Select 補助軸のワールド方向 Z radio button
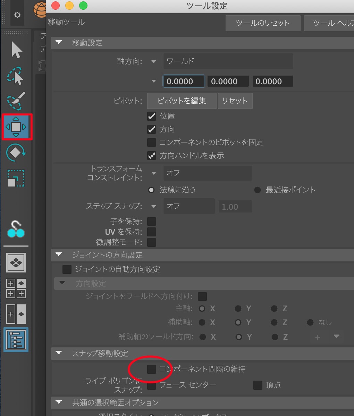Image resolution: width=354 pixels, height=416 pixels. (274, 337)
